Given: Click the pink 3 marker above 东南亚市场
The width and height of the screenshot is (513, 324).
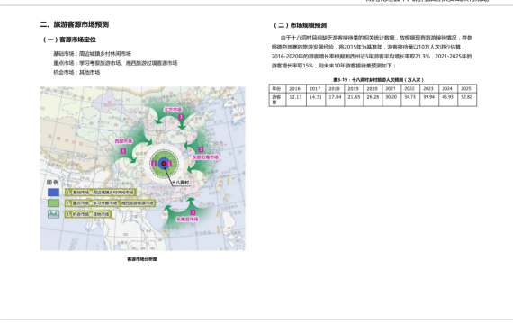Looking at the screenshot, I should pos(193,212).
